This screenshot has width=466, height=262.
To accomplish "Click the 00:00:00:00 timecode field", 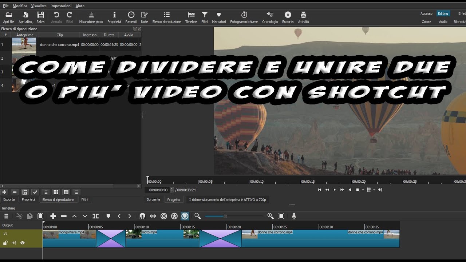I will (158, 190).
